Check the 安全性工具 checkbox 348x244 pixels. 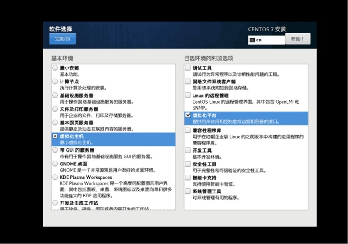point(188,164)
